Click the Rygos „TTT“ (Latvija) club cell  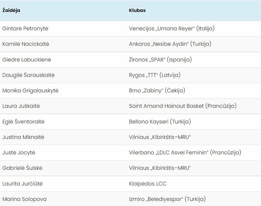(155, 75)
